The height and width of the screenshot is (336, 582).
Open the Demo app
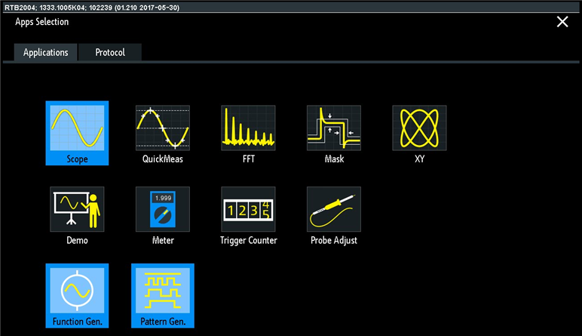tap(77, 216)
